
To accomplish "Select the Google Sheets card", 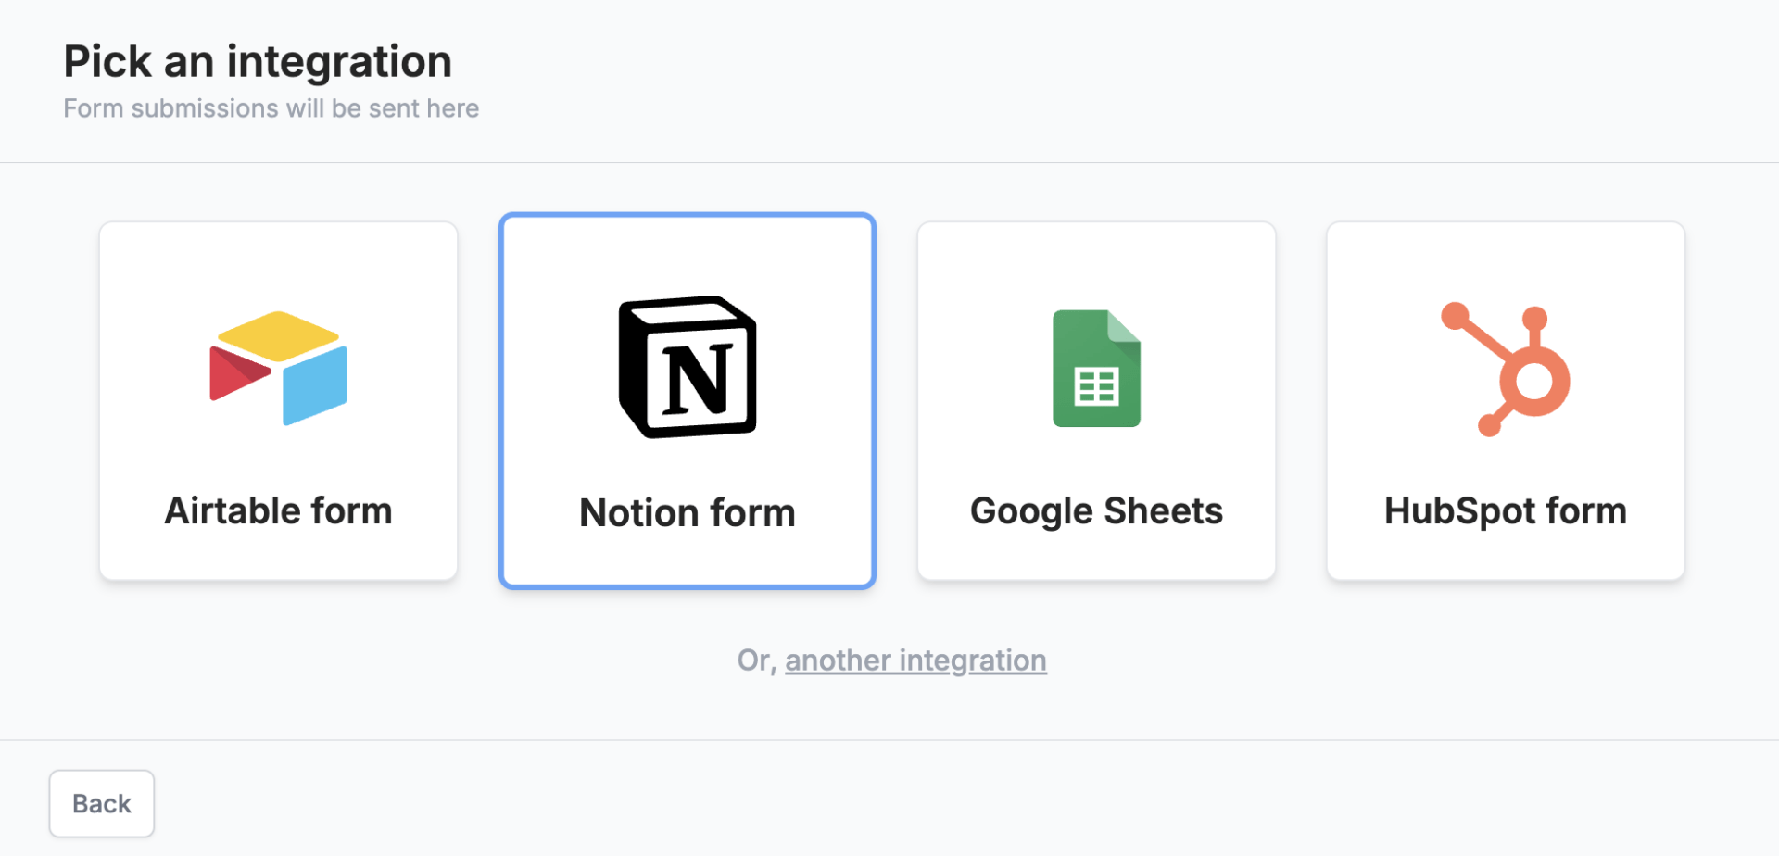I will click(x=1095, y=400).
